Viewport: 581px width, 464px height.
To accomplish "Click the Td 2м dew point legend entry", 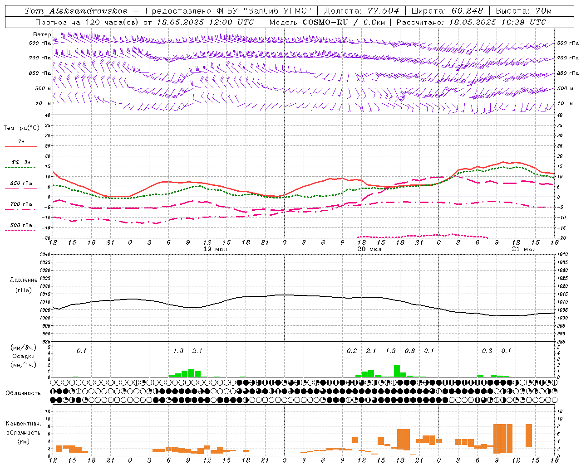I will (x=21, y=162).
